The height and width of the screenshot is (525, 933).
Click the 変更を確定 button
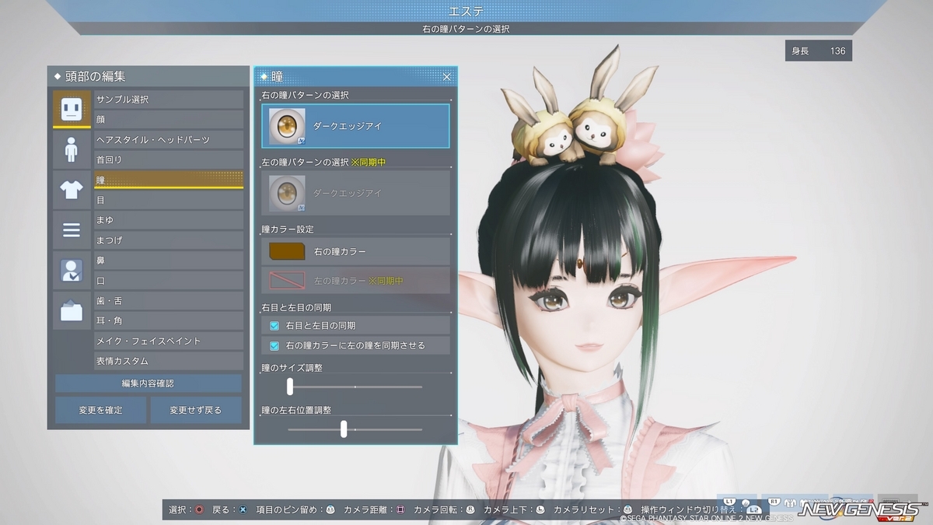[x=100, y=410]
